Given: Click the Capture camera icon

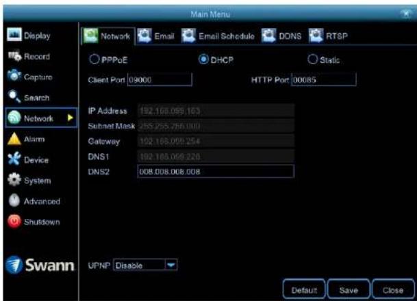Looking at the screenshot, I should (14, 76).
